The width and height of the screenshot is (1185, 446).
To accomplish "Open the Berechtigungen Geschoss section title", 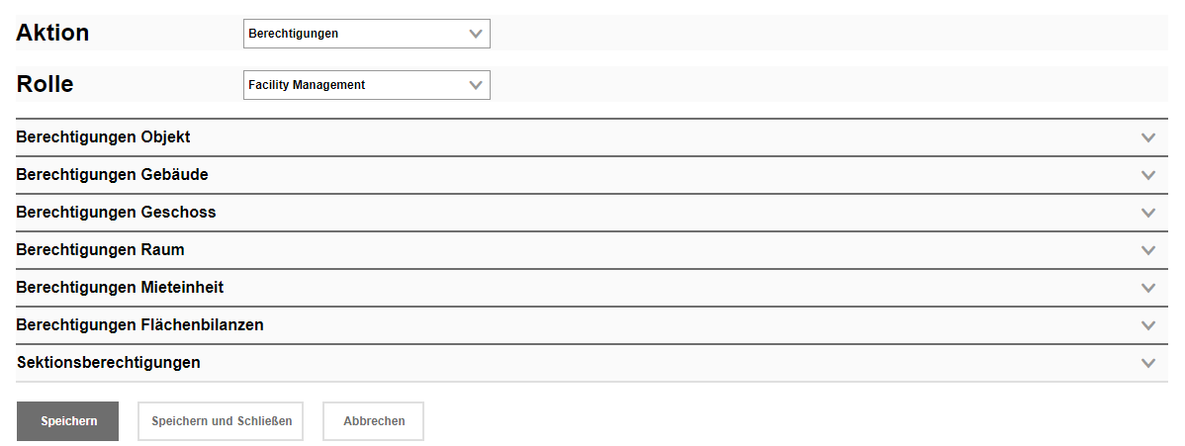I will 116,213.
